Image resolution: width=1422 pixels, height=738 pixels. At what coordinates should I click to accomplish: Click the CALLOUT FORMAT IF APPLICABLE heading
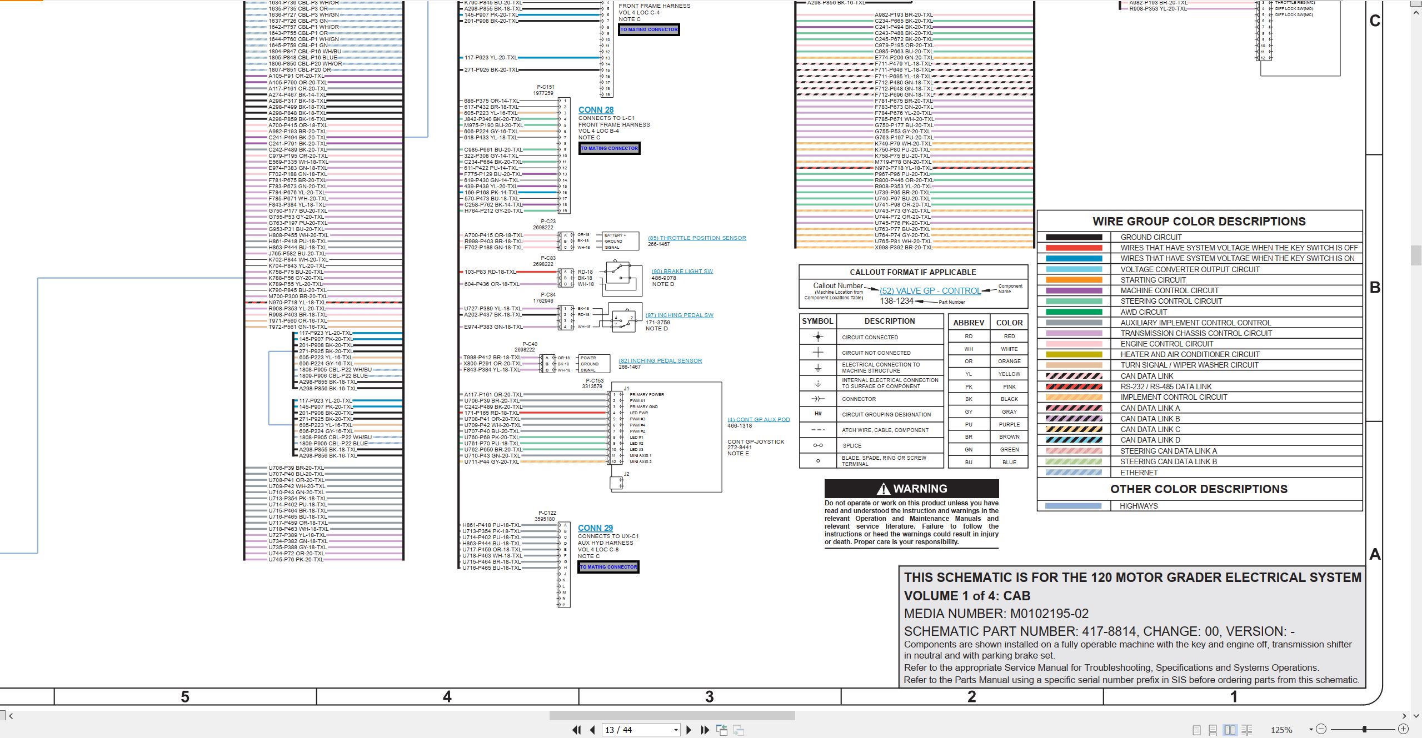pos(913,272)
